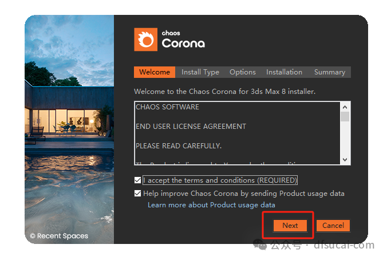Go to the Installation tab

click(284, 72)
